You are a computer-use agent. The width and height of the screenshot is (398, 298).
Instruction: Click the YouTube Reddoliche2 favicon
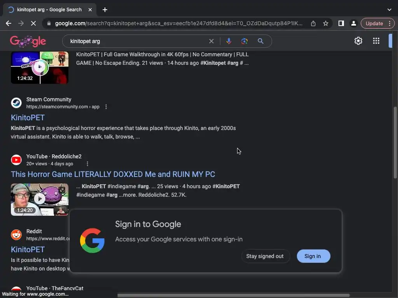click(x=16, y=160)
